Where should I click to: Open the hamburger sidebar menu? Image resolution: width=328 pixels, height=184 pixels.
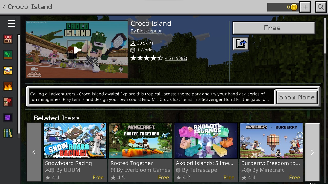click(12, 24)
